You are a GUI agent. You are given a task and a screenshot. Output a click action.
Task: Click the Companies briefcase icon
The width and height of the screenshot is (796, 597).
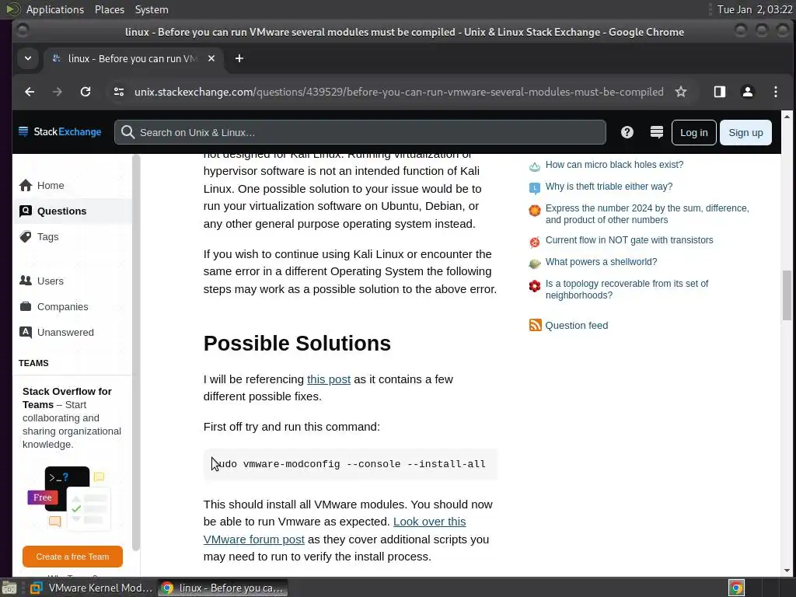[26, 306]
